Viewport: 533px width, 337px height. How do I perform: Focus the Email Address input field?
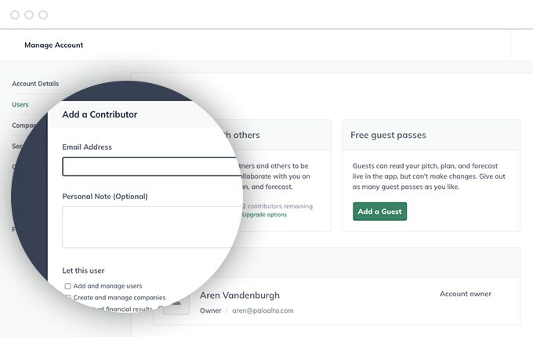151,166
